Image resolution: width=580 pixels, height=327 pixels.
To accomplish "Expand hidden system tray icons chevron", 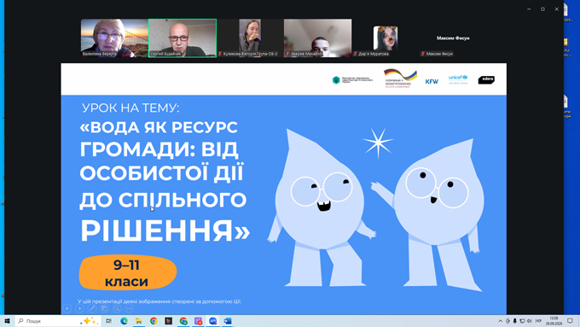I will click(501, 321).
